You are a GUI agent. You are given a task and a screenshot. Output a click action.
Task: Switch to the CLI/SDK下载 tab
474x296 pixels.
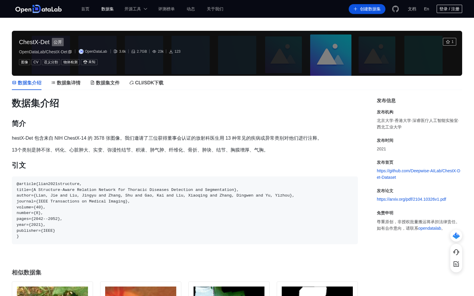pos(146,83)
